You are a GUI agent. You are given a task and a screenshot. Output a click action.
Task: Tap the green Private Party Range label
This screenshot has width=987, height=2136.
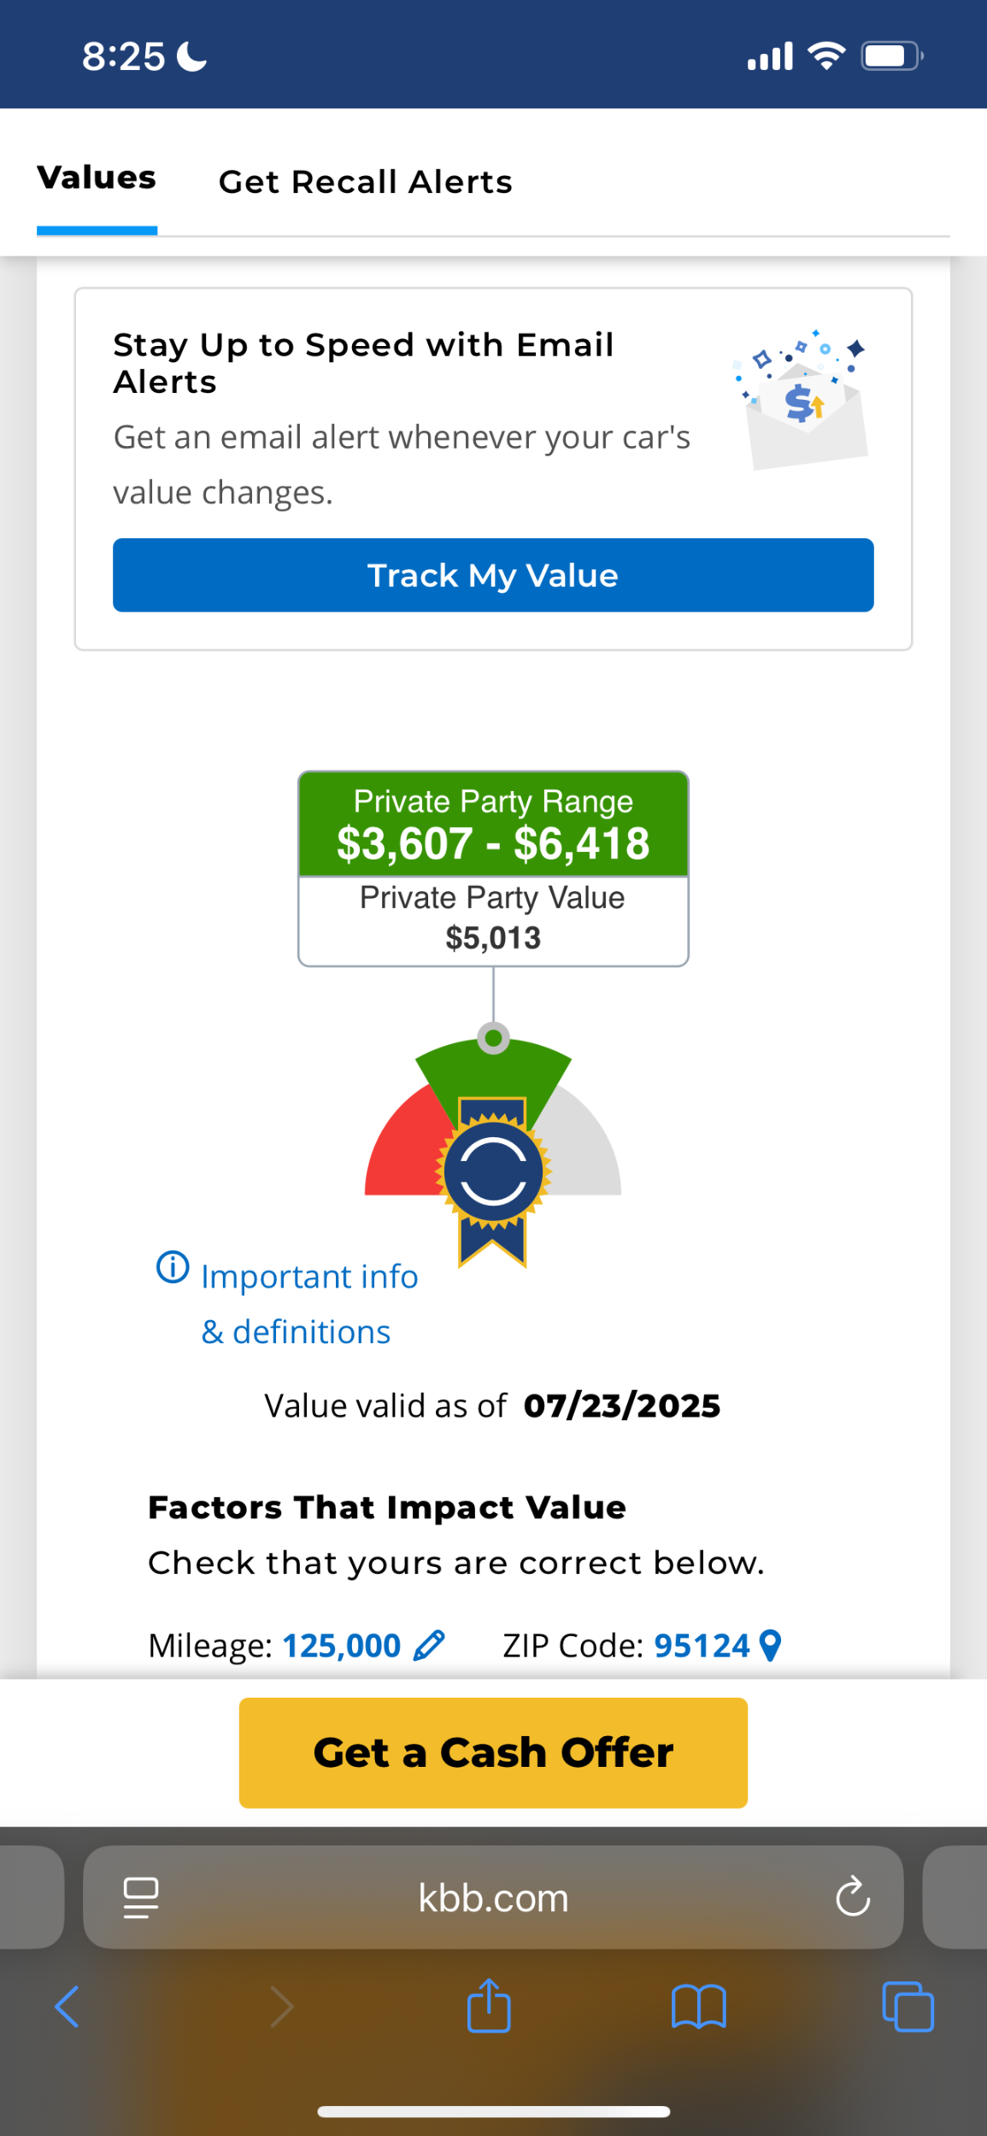(493, 824)
